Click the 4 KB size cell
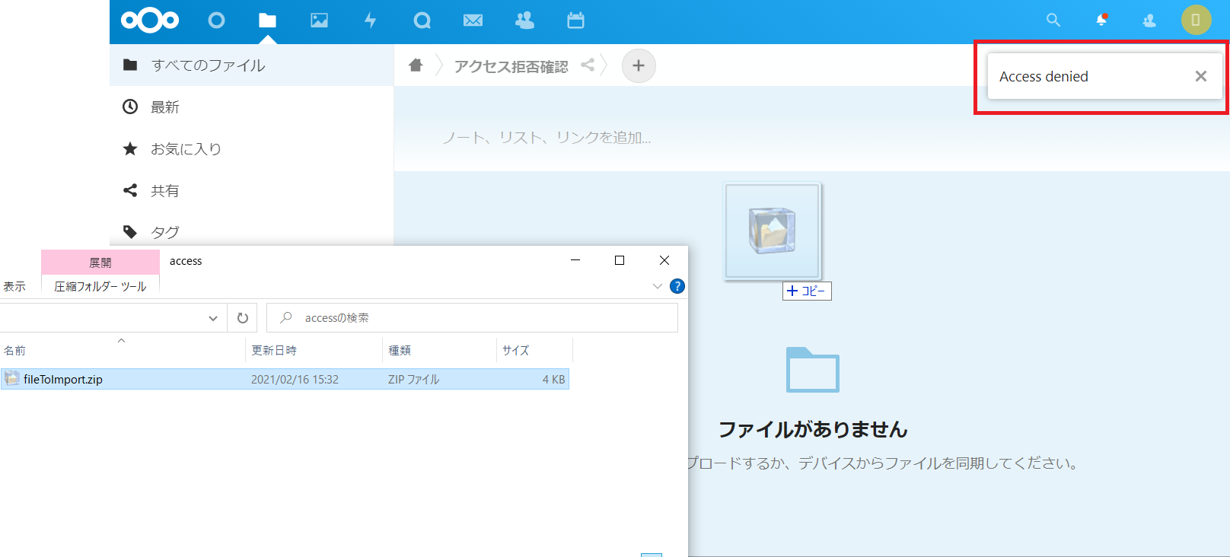This screenshot has width=1230, height=557. tap(553, 379)
